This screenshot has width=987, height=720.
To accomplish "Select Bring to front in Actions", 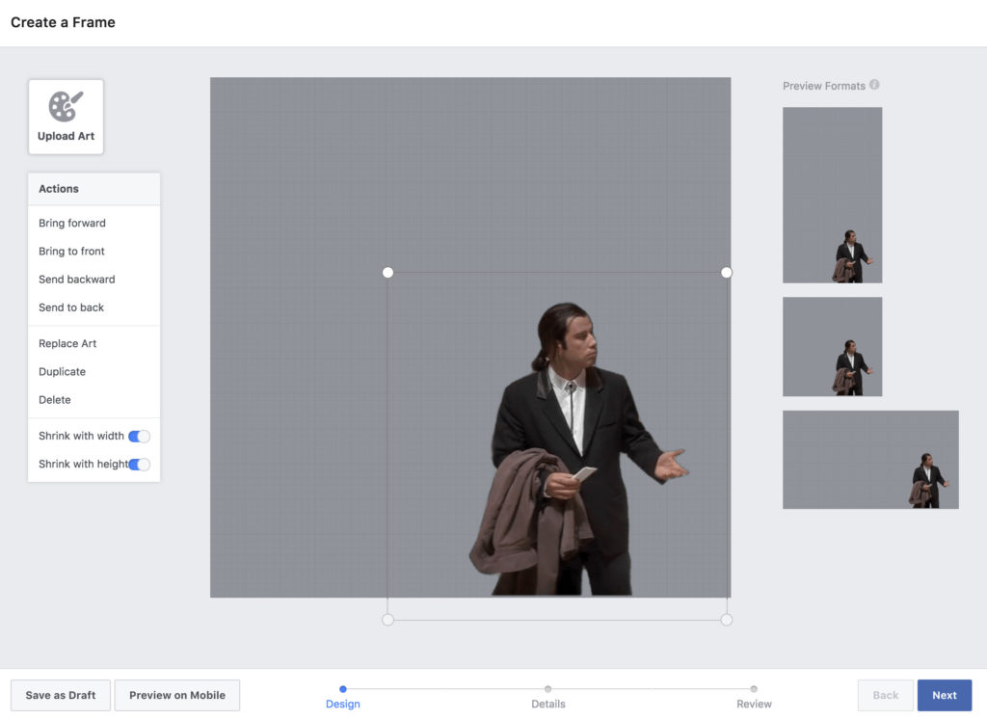I will 70,251.
